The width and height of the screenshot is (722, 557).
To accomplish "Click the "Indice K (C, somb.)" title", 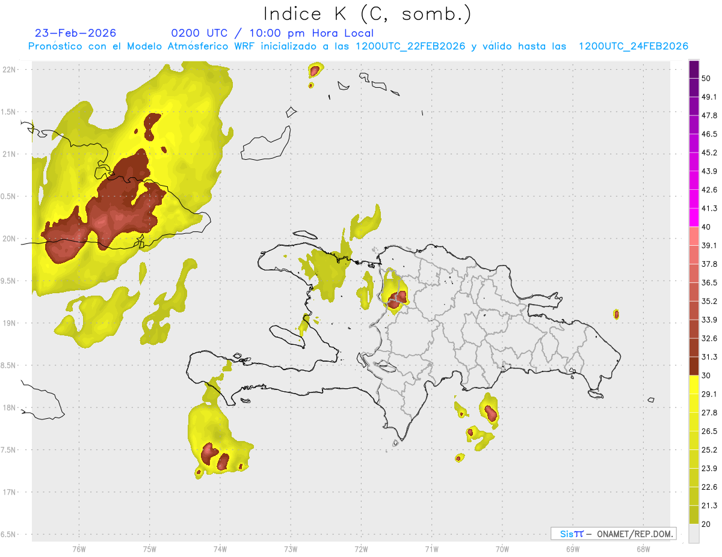I will pos(368,13).
